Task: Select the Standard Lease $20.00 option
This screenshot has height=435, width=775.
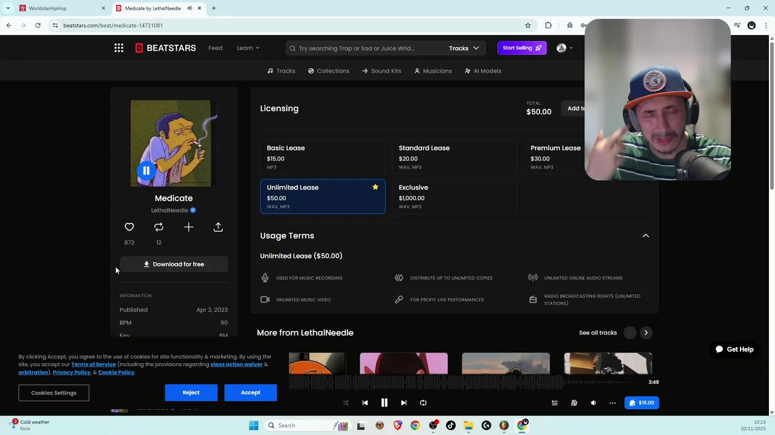Action: 454,157
